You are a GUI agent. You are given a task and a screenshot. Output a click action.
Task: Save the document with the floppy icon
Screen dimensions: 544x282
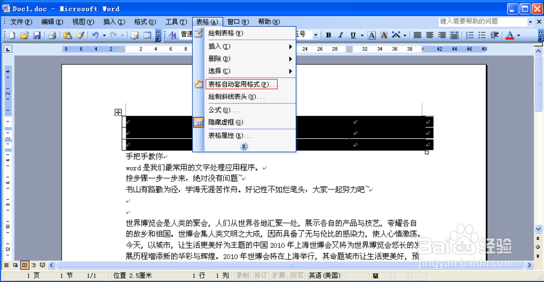coord(37,35)
